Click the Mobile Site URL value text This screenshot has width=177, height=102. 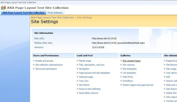(x=118, y=43)
